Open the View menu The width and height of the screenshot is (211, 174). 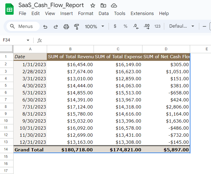(50, 14)
